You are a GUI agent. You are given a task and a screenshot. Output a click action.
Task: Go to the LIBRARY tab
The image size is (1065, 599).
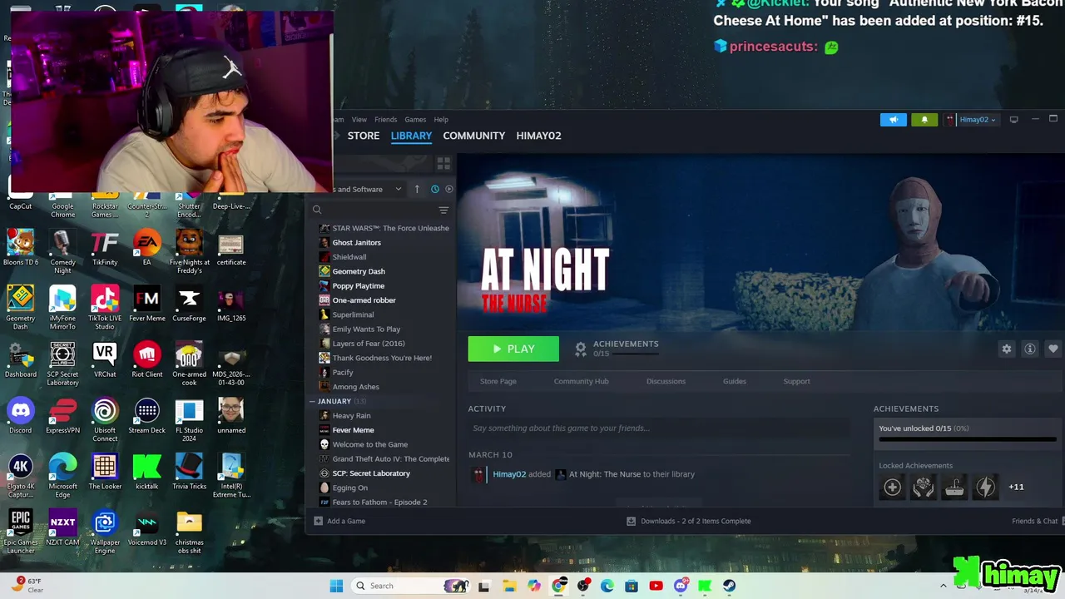(x=412, y=136)
